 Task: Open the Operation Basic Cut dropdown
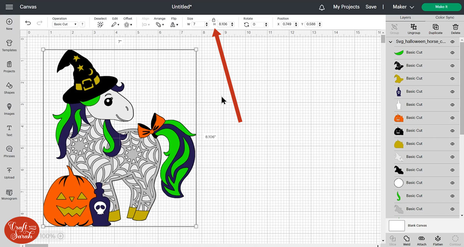click(65, 24)
